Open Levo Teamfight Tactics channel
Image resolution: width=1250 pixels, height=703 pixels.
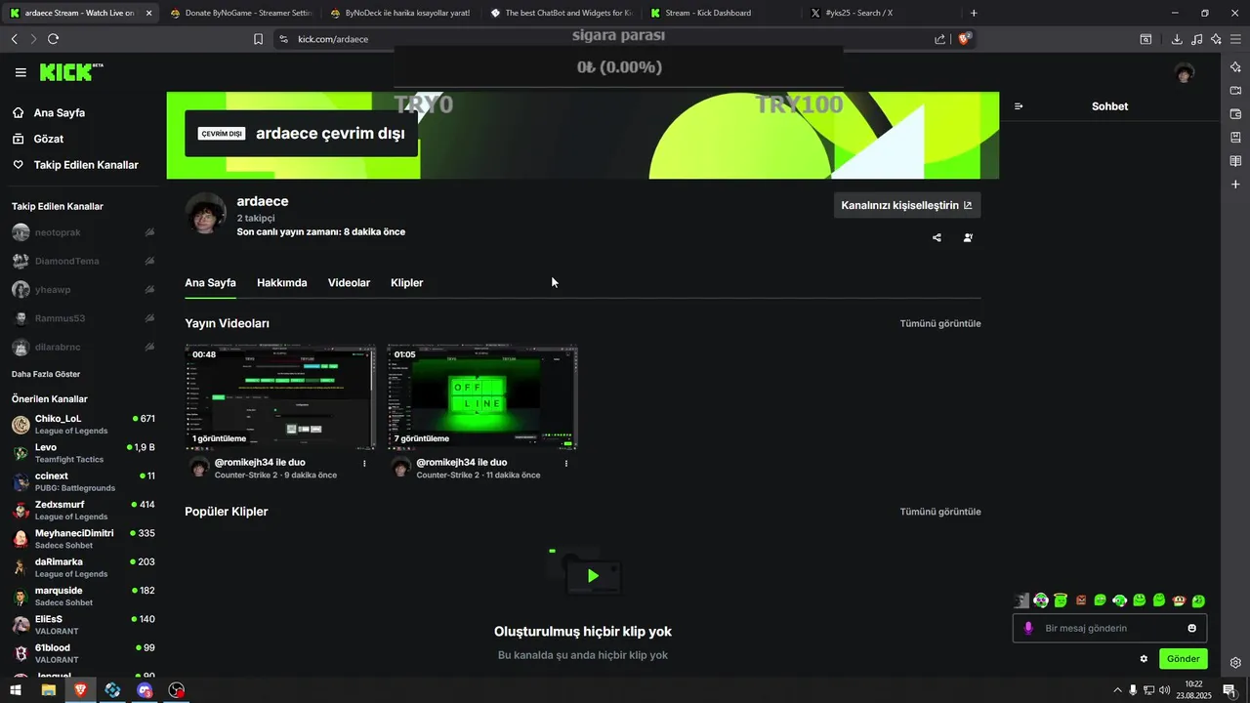pyautogui.click(x=83, y=453)
